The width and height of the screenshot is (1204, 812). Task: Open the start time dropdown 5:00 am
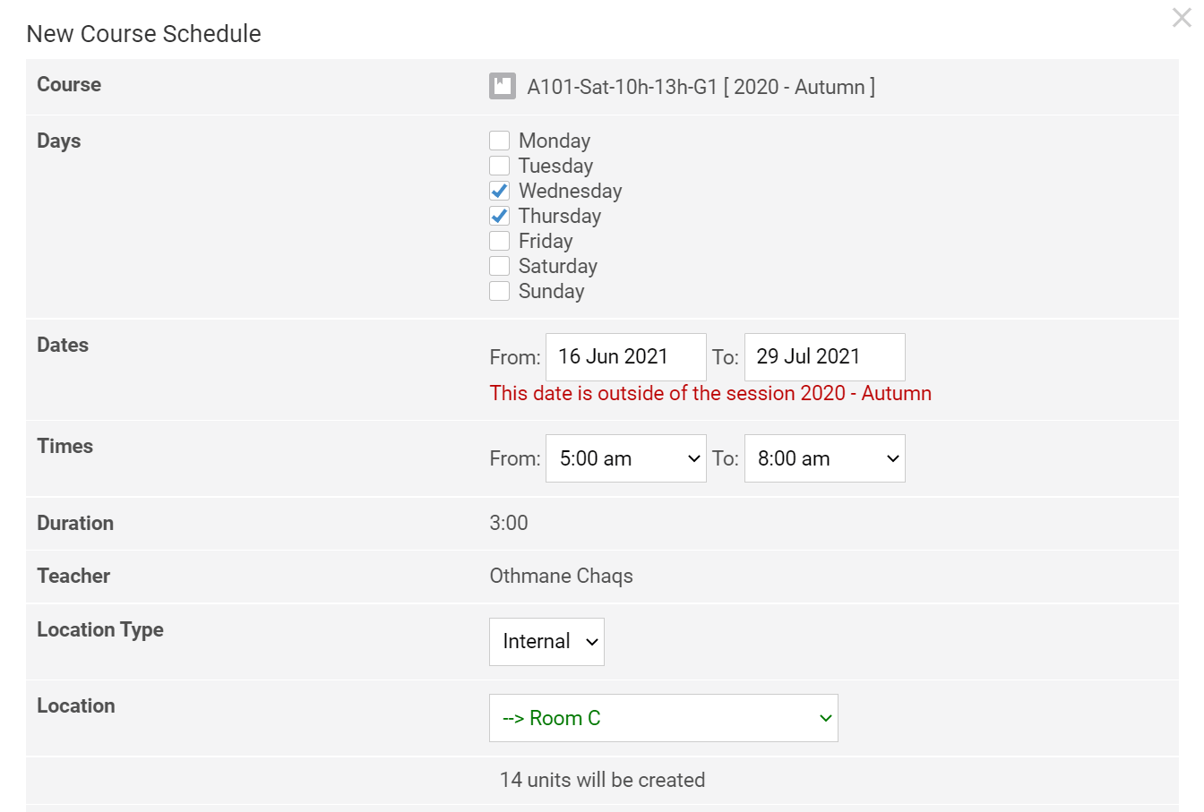click(x=625, y=458)
